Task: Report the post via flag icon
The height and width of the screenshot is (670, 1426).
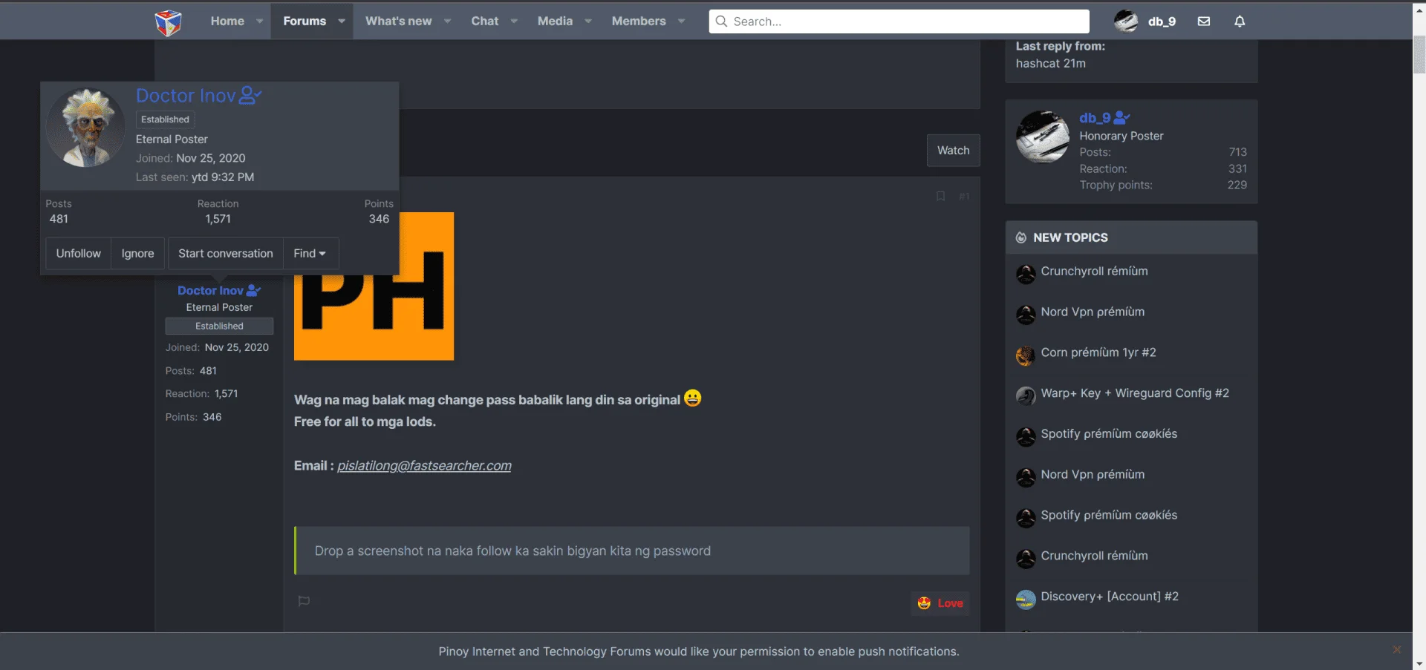Action: 304,601
